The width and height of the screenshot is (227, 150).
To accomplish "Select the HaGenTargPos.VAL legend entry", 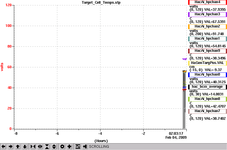I will click(x=207, y=63).
